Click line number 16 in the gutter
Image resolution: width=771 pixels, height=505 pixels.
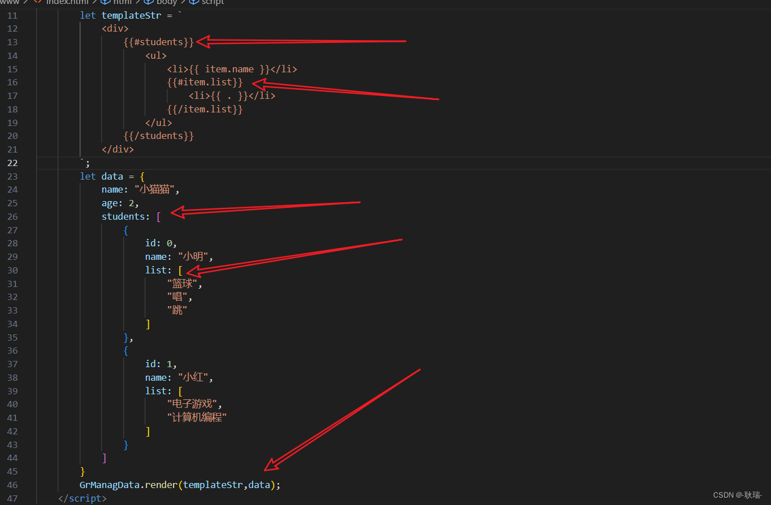point(12,82)
